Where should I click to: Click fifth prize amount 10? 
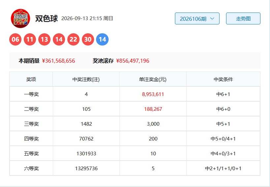tap(153, 153)
